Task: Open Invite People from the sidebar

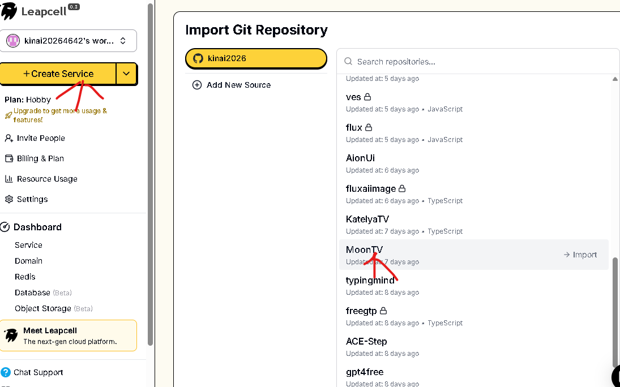Action: (x=41, y=138)
